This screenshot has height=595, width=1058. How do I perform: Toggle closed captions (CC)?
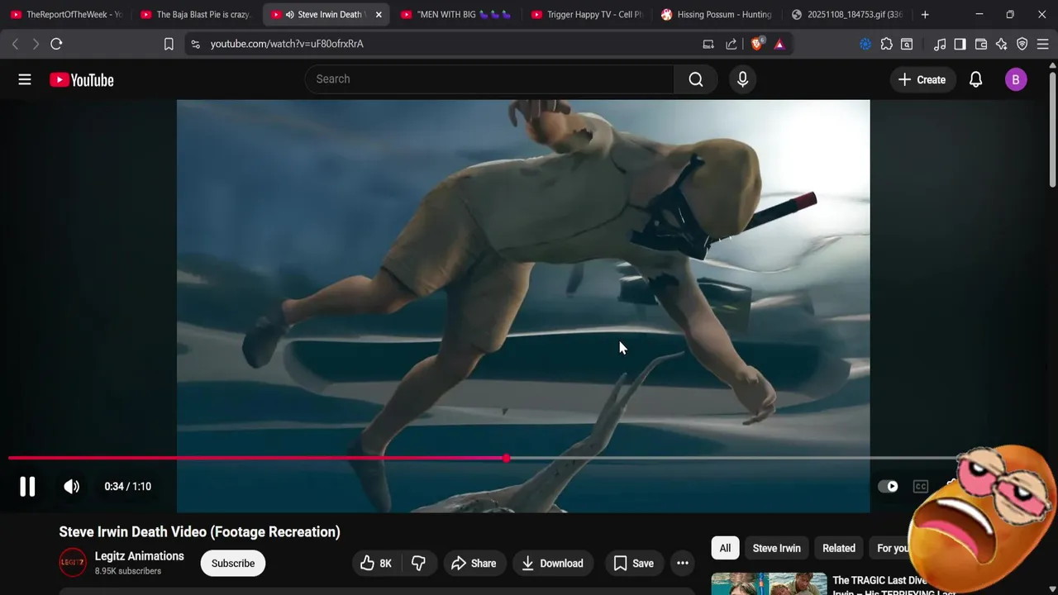click(920, 487)
